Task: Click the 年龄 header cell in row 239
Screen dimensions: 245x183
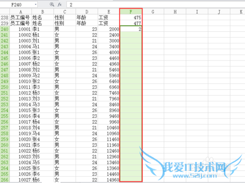Action: click(87, 23)
